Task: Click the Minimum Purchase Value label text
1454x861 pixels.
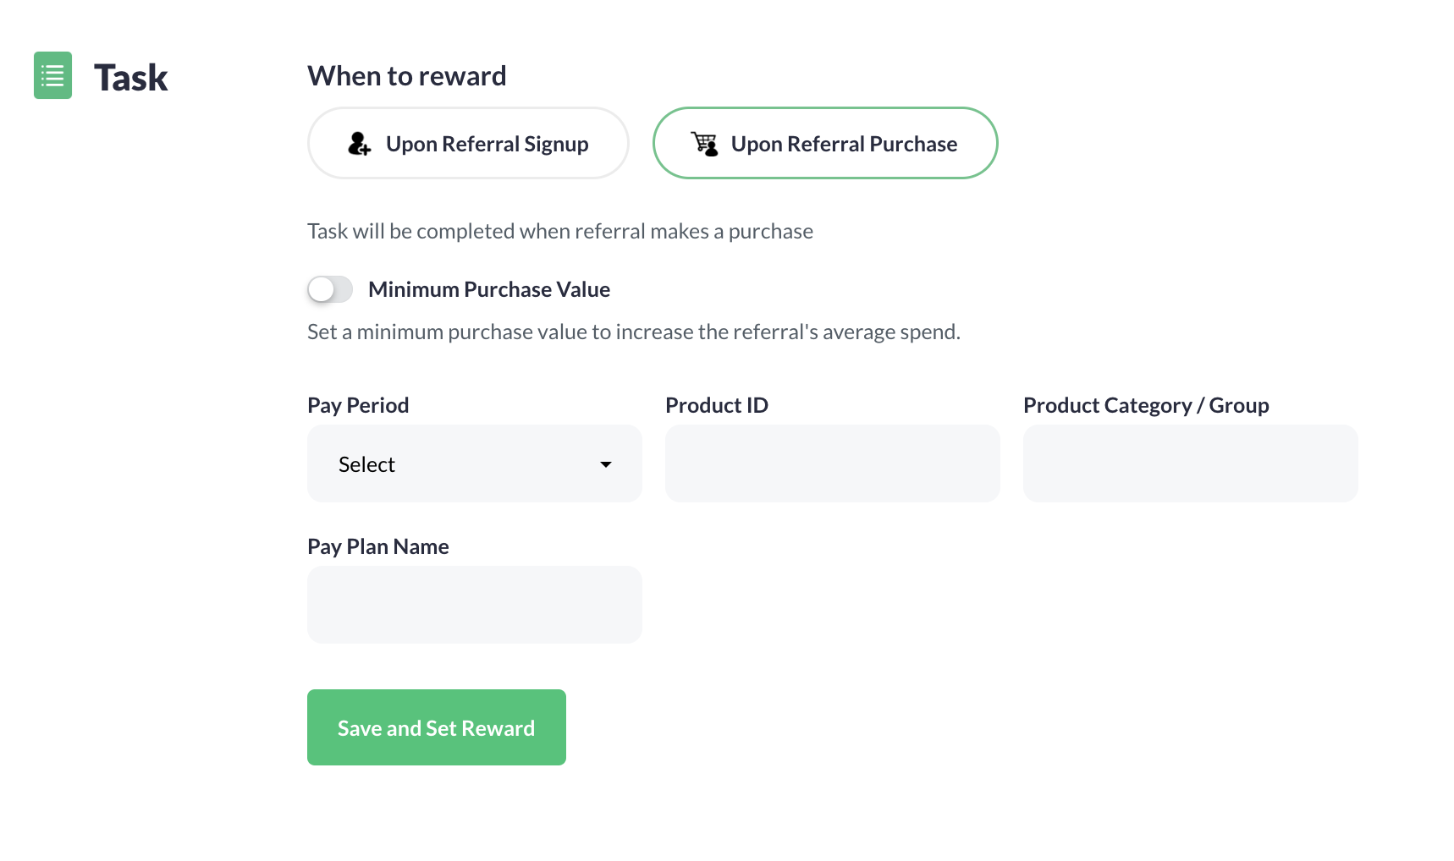Action: click(x=489, y=288)
